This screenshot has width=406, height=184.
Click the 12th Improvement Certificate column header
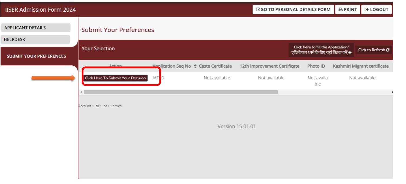tap(269, 66)
